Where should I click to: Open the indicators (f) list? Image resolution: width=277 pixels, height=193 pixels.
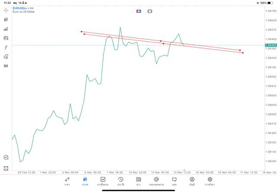pos(6,47)
